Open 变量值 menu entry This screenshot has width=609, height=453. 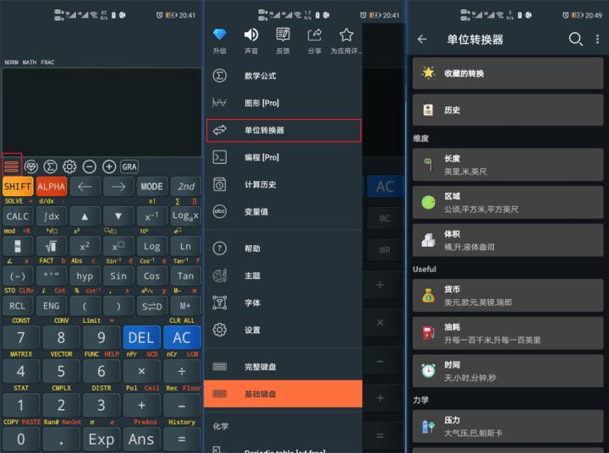(283, 211)
